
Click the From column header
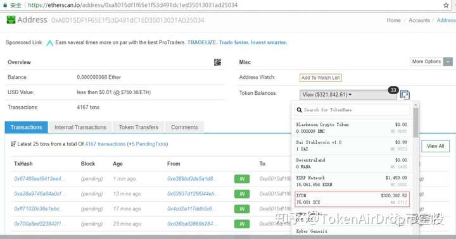(174, 164)
